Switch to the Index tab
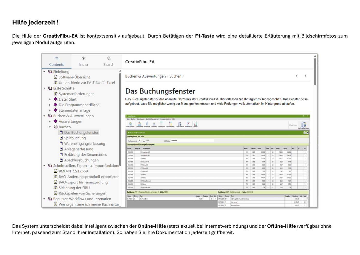Viewport: 360px width, 255px height. point(84,61)
